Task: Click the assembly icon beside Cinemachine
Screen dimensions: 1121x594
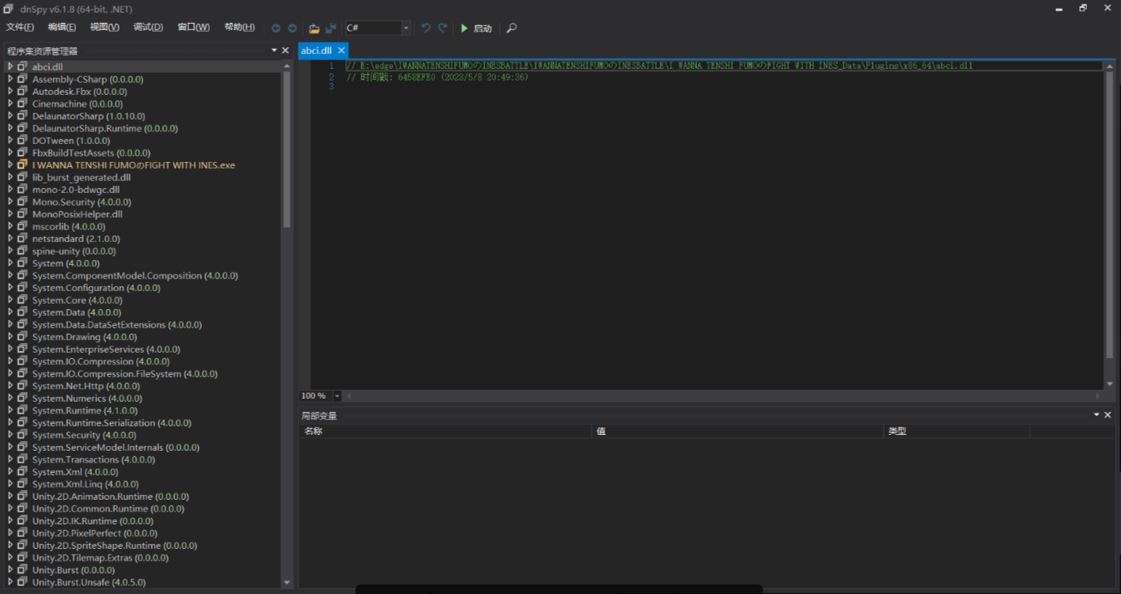Action: coord(22,104)
